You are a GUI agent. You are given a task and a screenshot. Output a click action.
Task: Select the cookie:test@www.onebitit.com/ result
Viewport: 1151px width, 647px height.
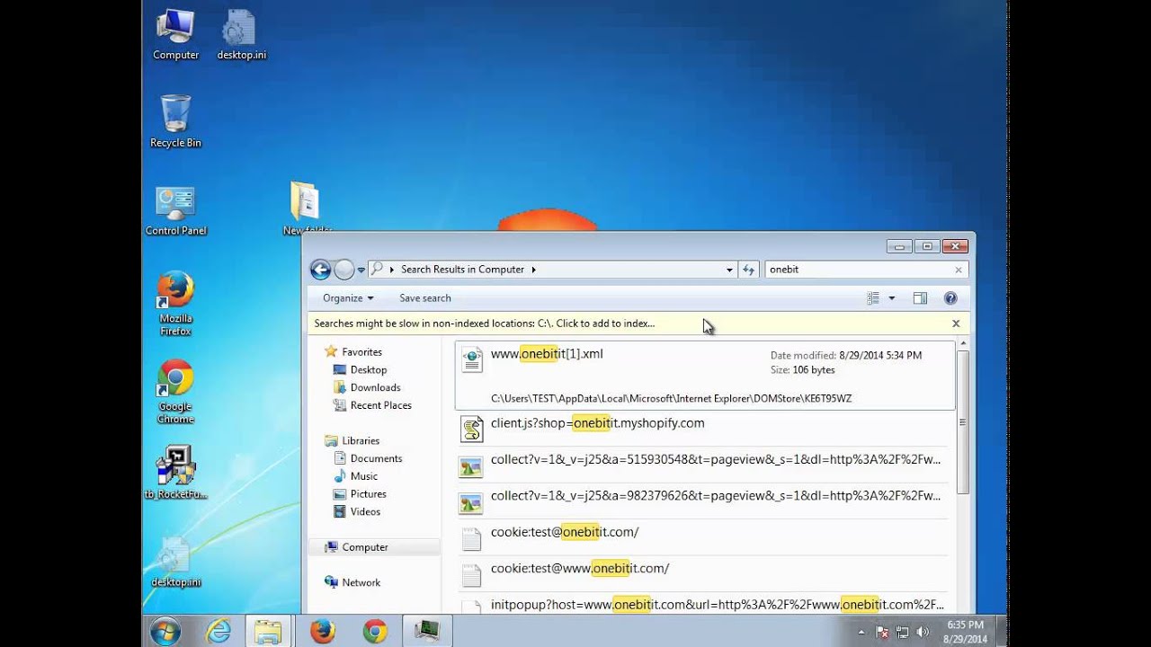(x=703, y=573)
